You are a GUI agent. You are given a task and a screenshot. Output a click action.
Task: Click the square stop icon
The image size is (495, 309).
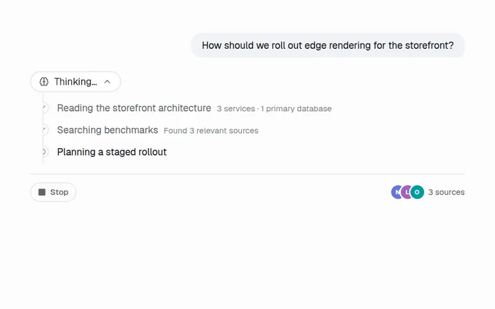pyautogui.click(x=42, y=192)
